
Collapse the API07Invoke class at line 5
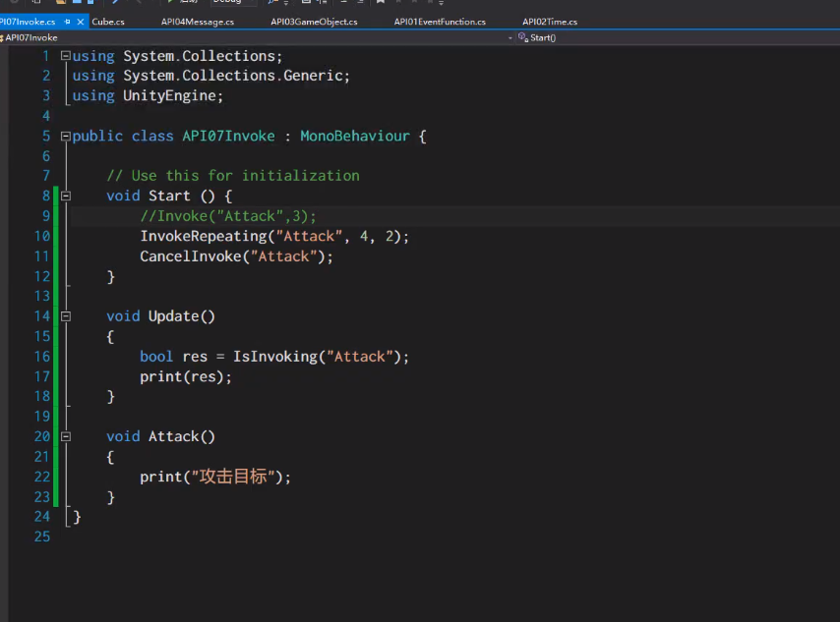[x=65, y=136]
